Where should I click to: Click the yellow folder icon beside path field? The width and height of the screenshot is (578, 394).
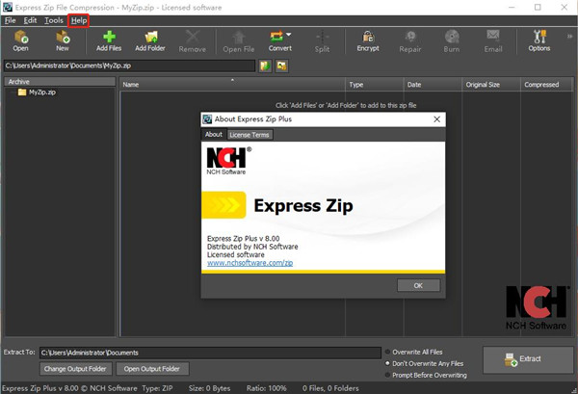(282, 66)
